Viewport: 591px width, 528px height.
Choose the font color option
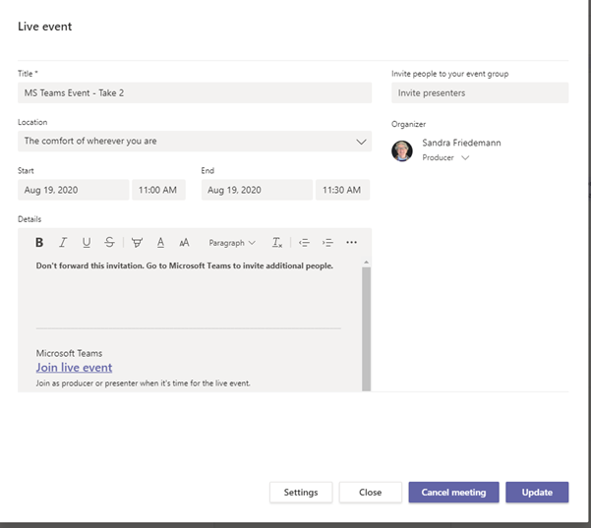pos(160,242)
